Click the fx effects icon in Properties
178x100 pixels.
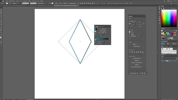pos(130,38)
